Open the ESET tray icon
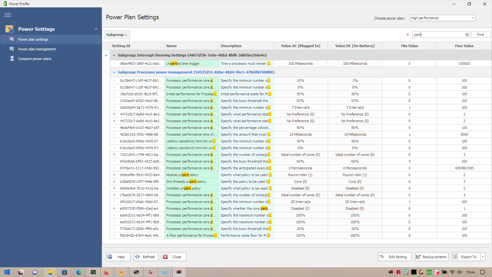The image size is (492, 277). coord(406,272)
